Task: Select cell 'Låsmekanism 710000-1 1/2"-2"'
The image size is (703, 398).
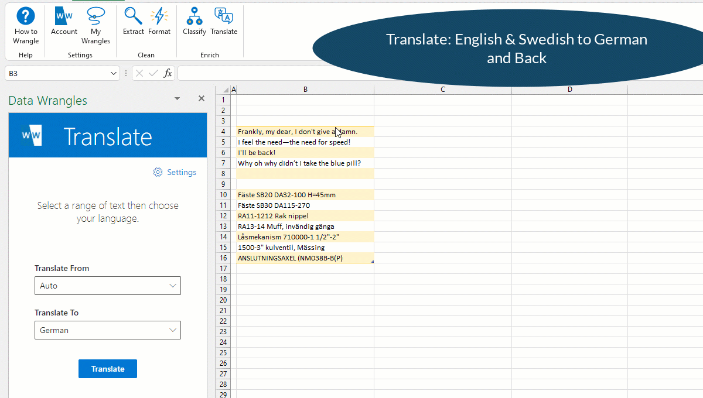Action: click(305, 237)
